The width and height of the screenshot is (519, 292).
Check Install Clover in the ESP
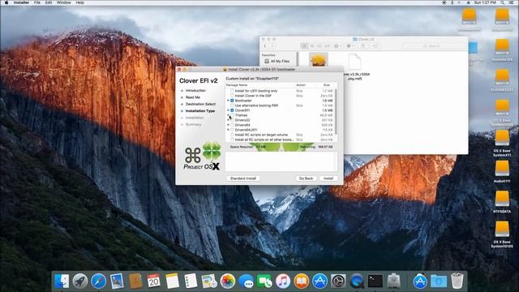(x=232, y=96)
